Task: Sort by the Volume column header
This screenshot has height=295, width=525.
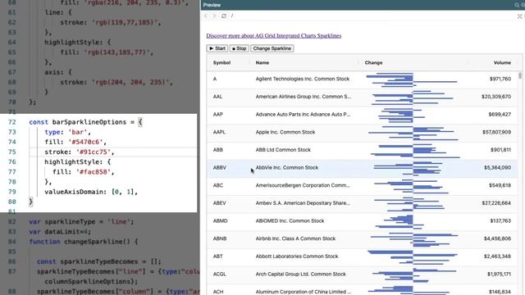Action: click(x=502, y=62)
